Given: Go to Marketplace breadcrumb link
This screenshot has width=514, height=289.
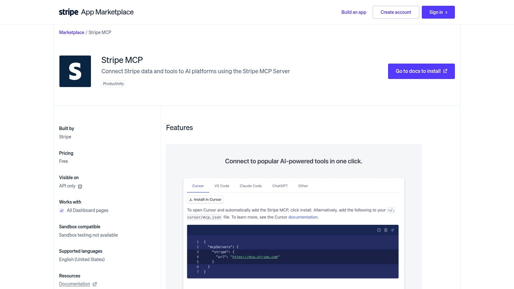Looking at the screenshot, I should click(x=72, y=32).
